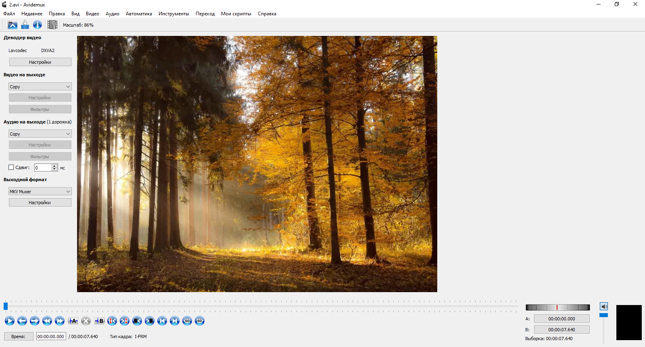Open the video information icon
Image resolution: width=645 pixels, height=347 pixels.
(x=38, y=25)
